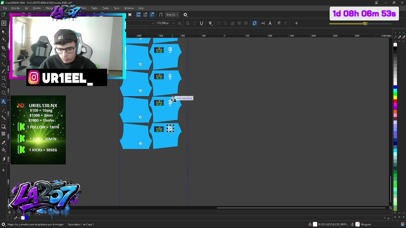406x228 pixels.
Task: Select the Interactive Fill bucket tool
Action: pos(3,150)
